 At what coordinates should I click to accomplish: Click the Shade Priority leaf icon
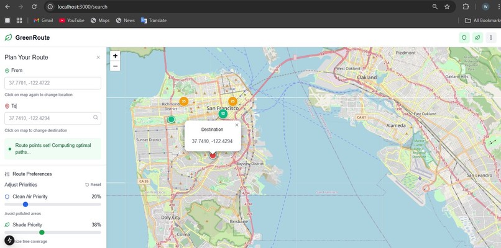click(7, 224)
